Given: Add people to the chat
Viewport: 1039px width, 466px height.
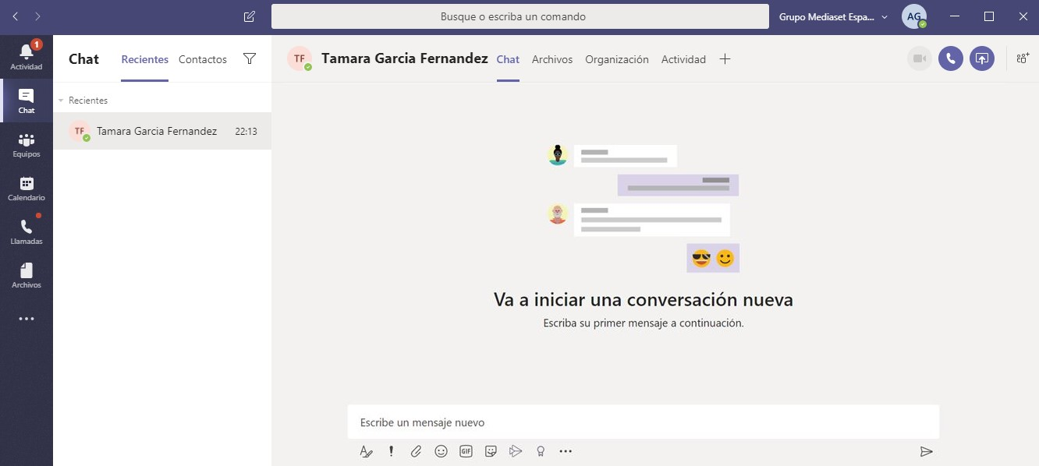Looking at the screenshot, I should tap(1022, 59).
